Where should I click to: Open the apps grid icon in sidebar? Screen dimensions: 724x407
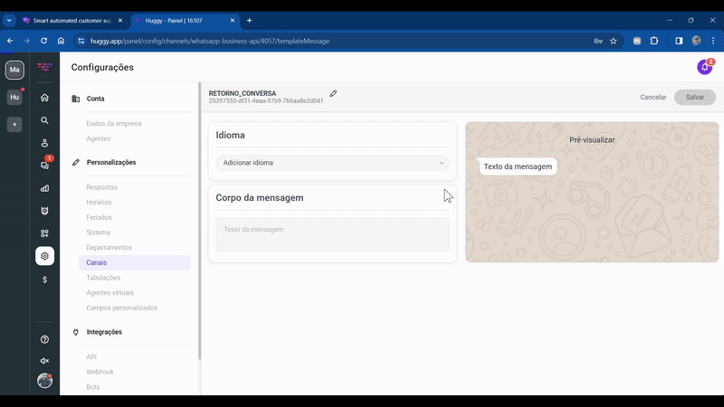(x=44, y=233)
